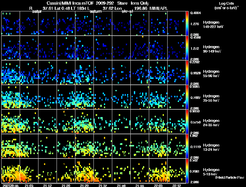Click the 0.5750 colorbar value

point(196,122)
